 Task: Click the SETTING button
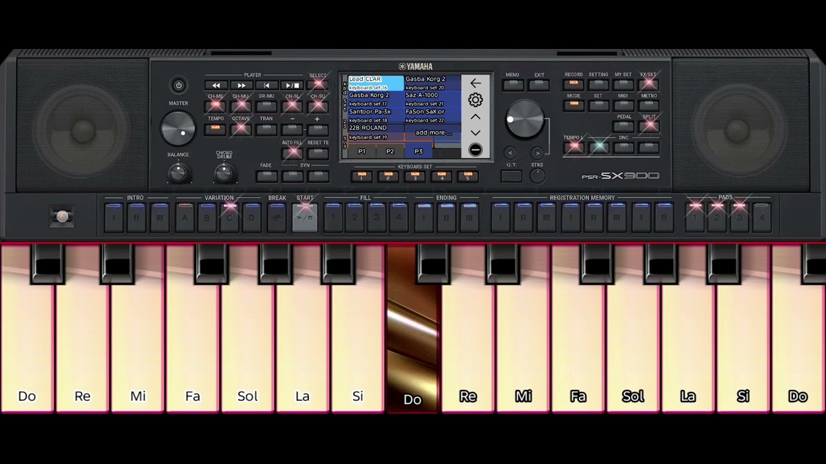click(598, 84)
